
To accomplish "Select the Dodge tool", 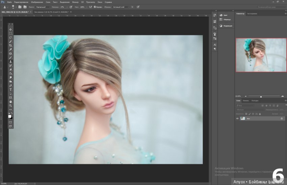I will coord(10,82).
